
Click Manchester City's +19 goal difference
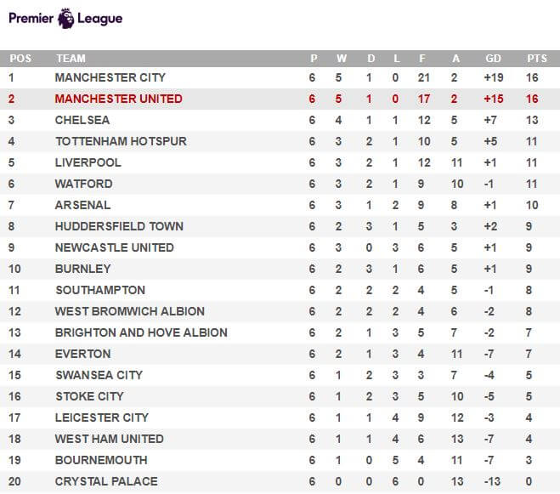[494, 77]
